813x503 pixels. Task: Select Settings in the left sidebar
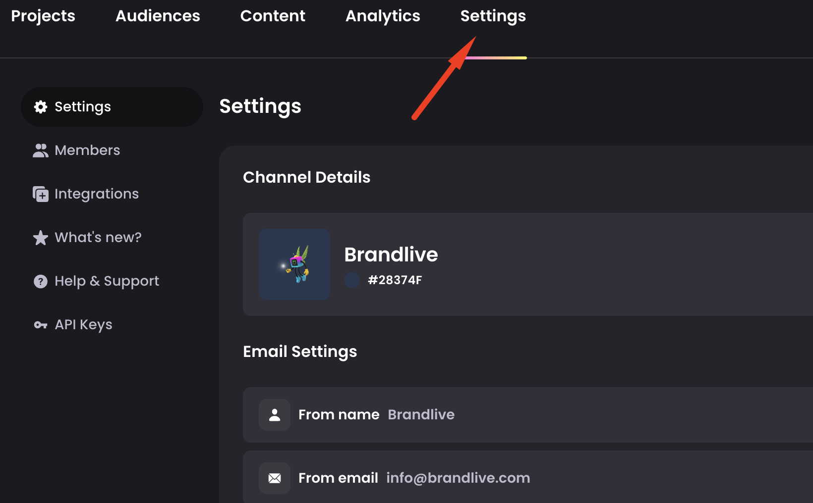112,107
